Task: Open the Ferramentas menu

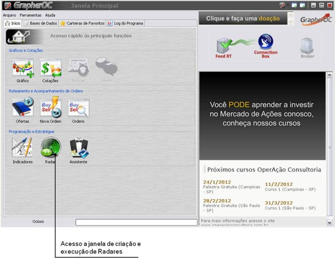Action: (x=31, y=15)
